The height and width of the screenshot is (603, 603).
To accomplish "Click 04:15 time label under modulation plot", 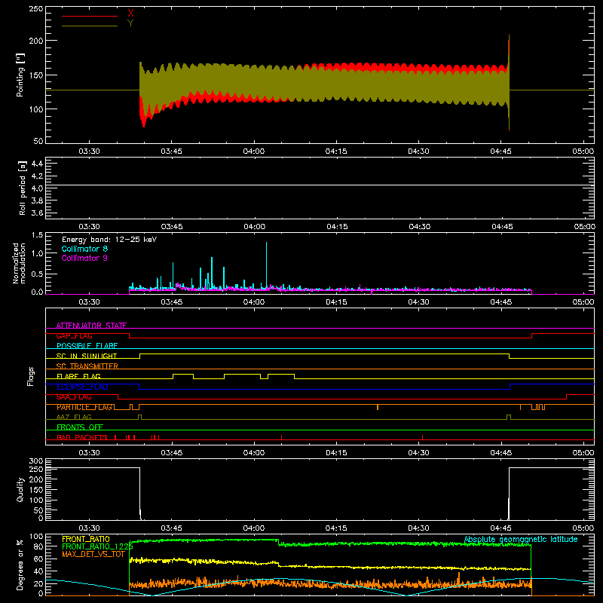I will [x=336, y=302].
